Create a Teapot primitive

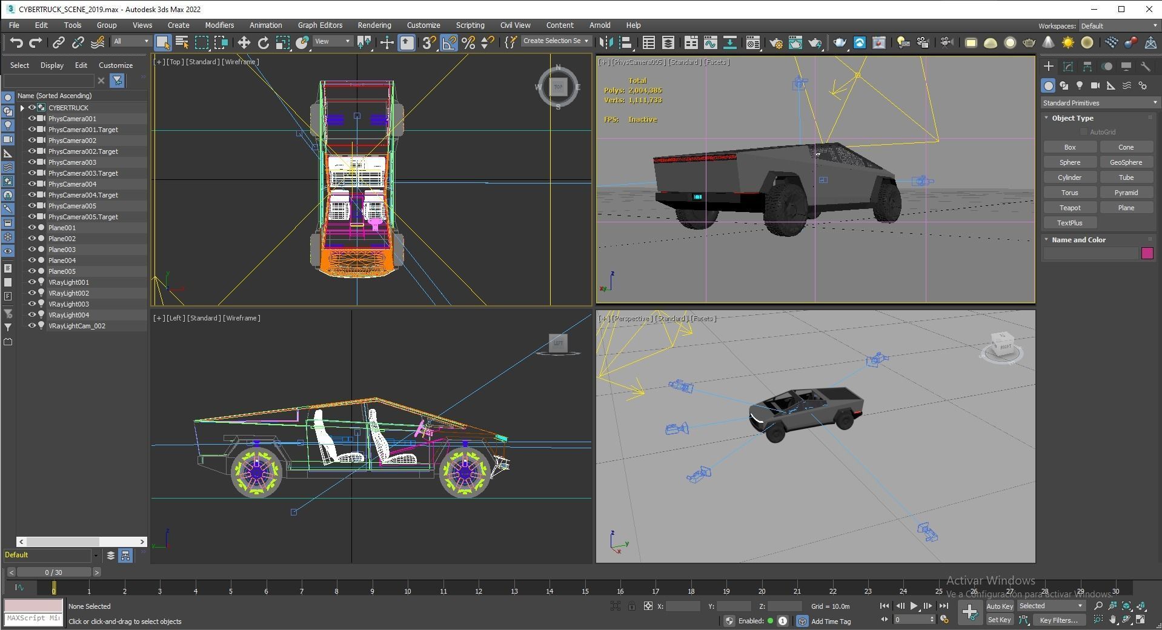pos(1070,208)
